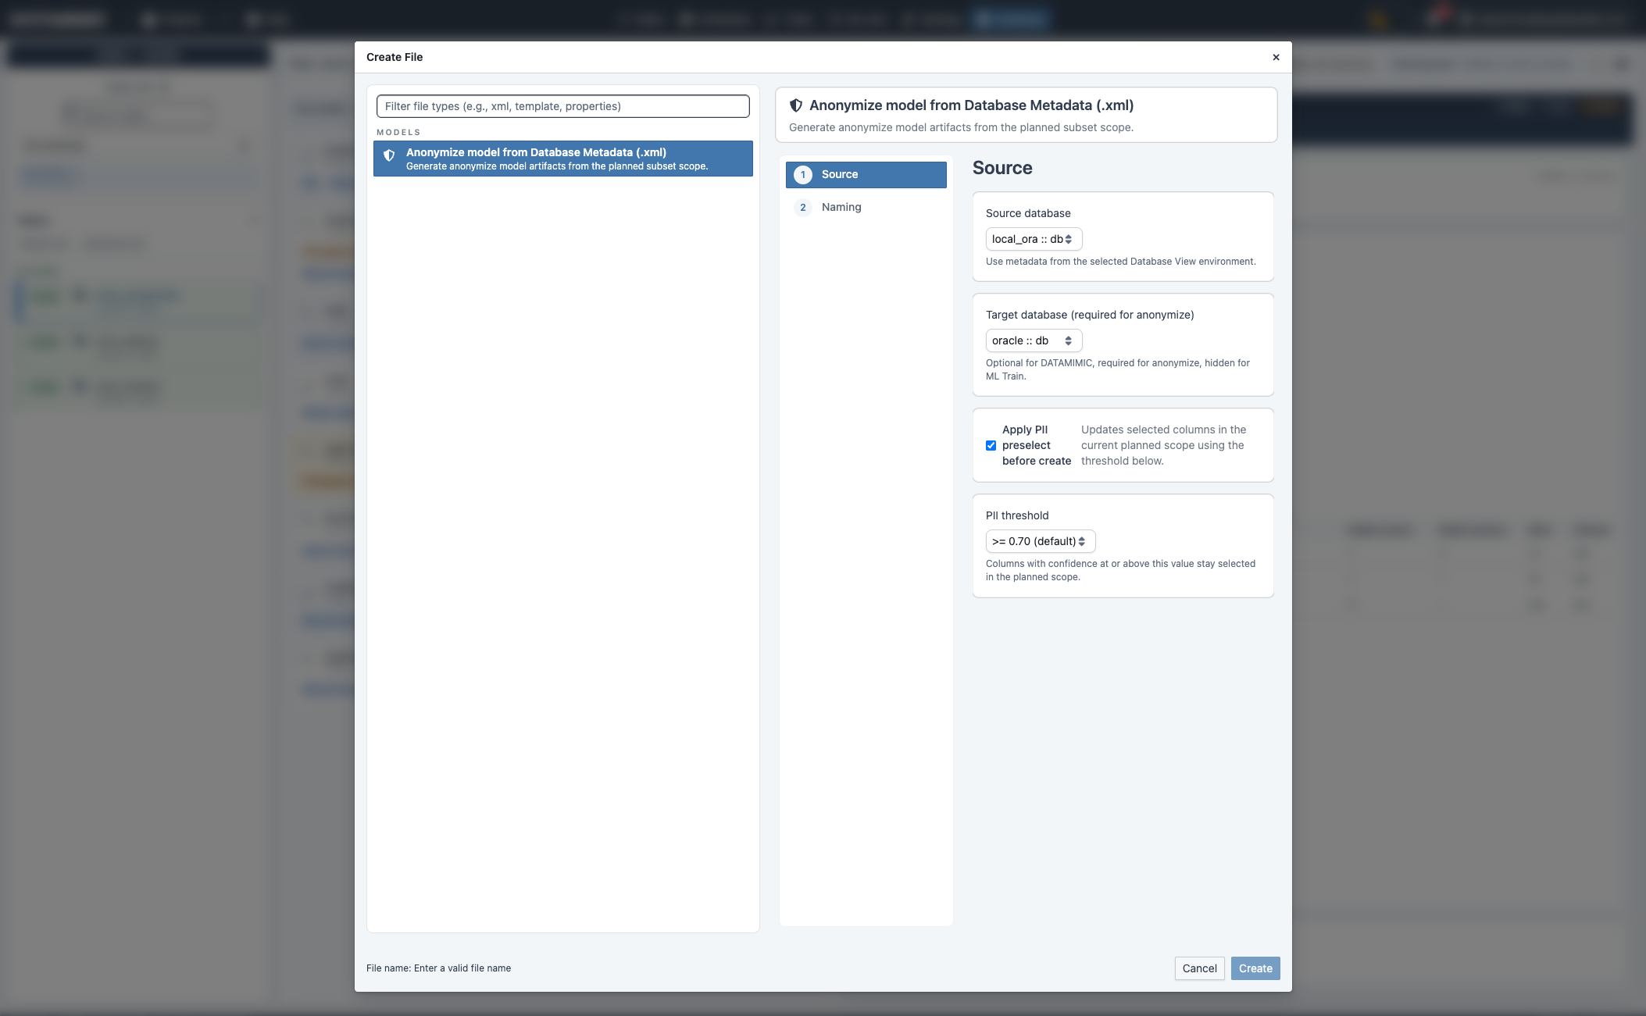Click the topmost green status badge in the left sidebar
This screenshot has width=1646, height=1016.
[x=44, y=296]
